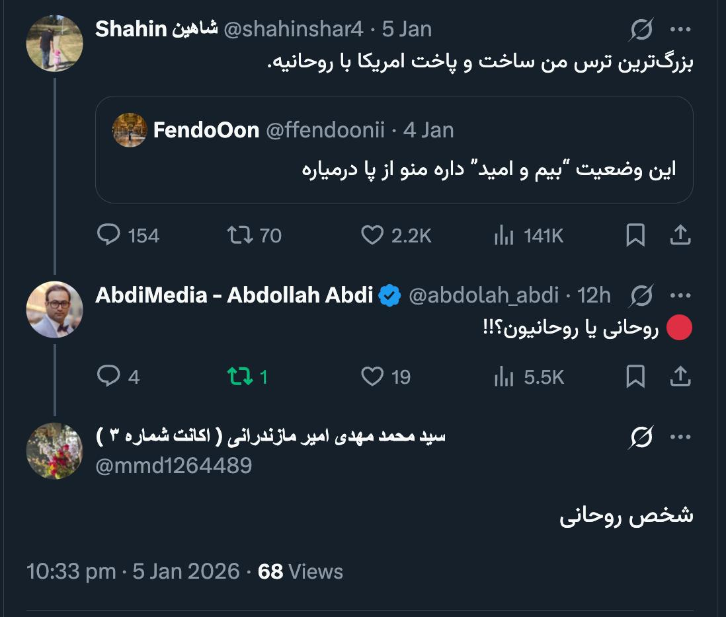The height and width of the screenshot is (617, 726).
Task: Like Shahin's tweet with 2.2K likes
Action: point(372,235)
